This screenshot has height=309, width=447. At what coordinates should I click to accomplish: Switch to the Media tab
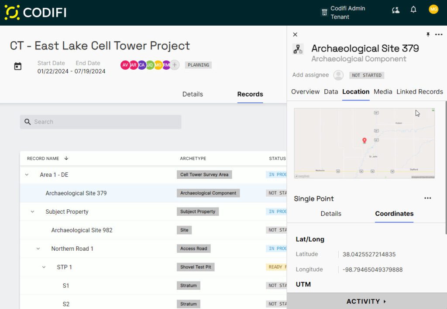(x=383, y=92)
